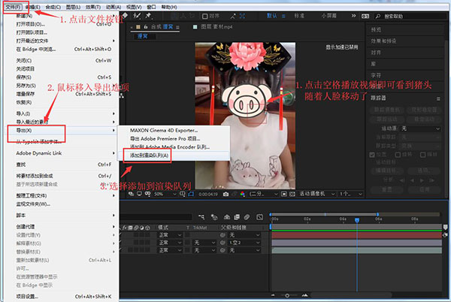Select the 标准 workspace

tap(299, 16)
